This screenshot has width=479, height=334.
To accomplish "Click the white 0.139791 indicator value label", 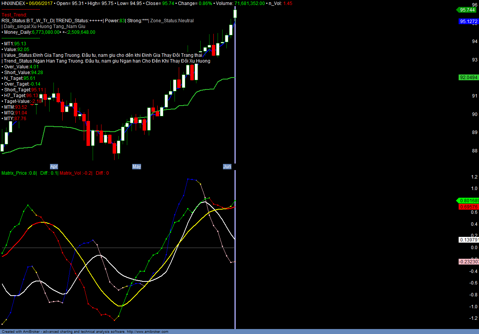I will click(469, 240).
